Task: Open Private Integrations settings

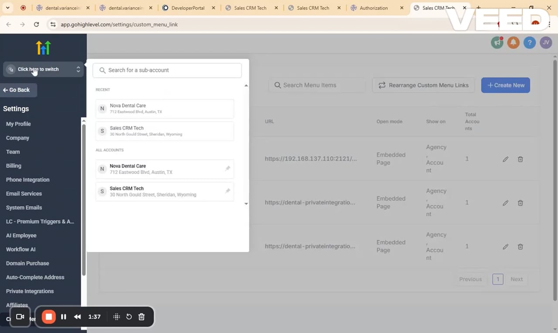Action: (30, 291)
